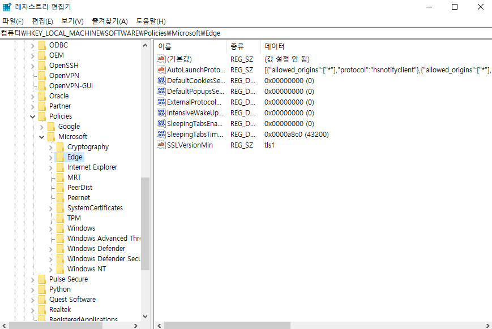The image size is (492, 329).
Task: Click the (값 설정 안 됨) data text
Action: 287,59
